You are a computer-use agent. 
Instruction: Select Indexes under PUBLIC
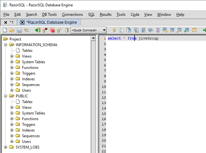pos(28,130)
